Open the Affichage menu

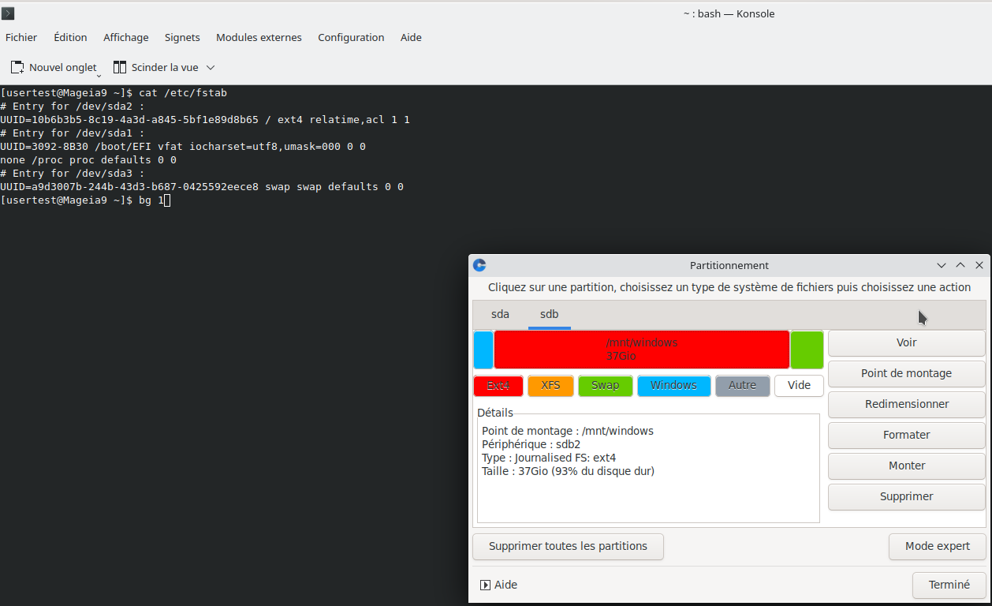(126, 37)
